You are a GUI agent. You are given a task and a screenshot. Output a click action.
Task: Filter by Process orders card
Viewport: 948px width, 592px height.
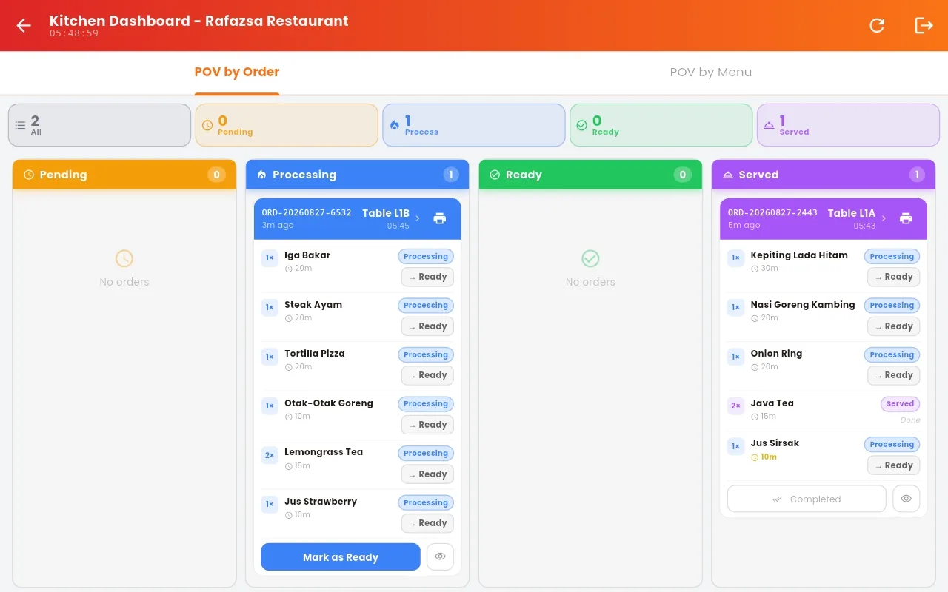click(474, 125)
